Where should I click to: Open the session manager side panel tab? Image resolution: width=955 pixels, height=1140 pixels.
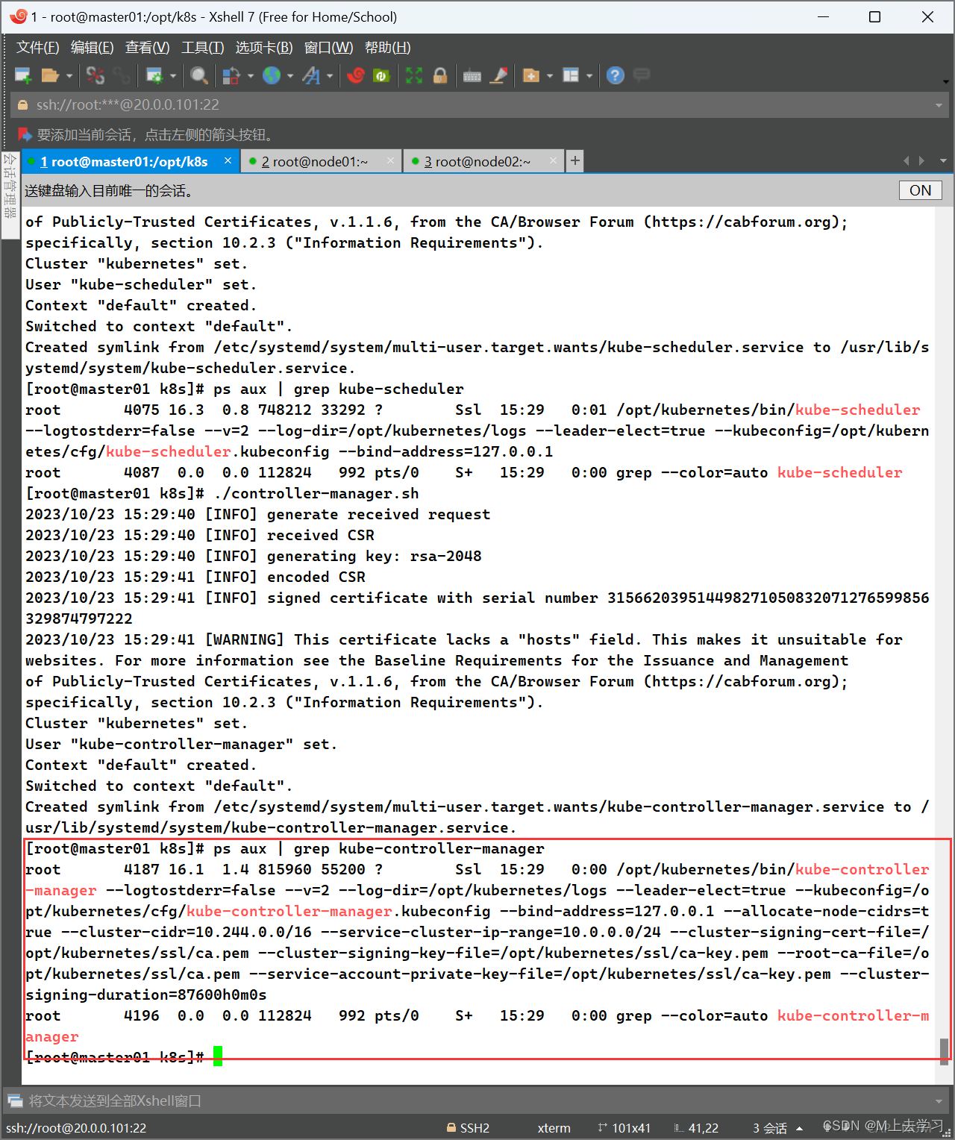(x=10, y=195)
